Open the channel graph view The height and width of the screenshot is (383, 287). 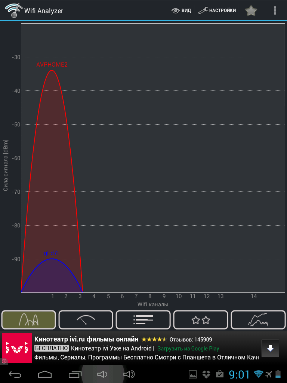click(x=28, y=320)
